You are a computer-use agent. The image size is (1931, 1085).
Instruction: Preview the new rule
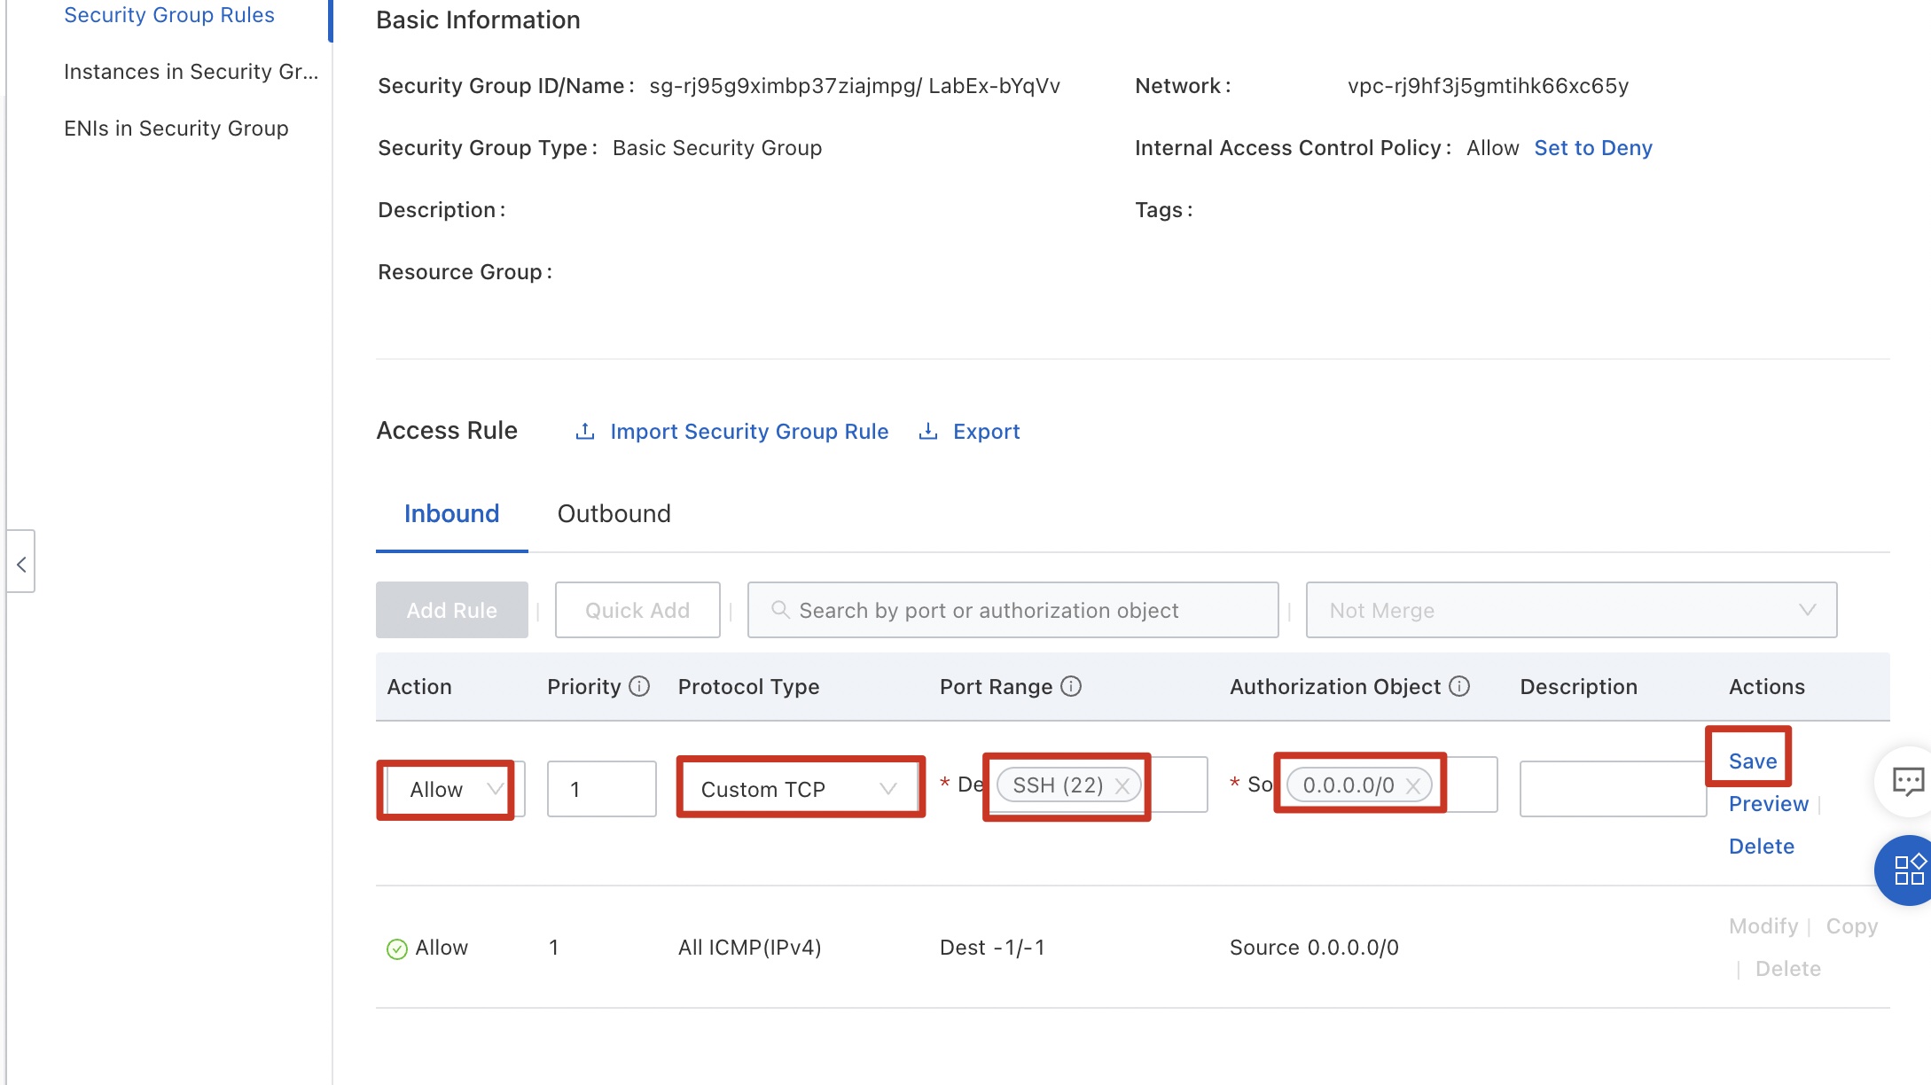[1768, 804]
